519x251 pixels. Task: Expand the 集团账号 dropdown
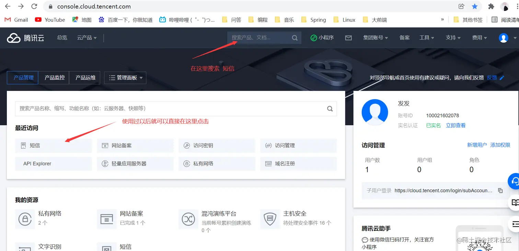tap(376, 38)
